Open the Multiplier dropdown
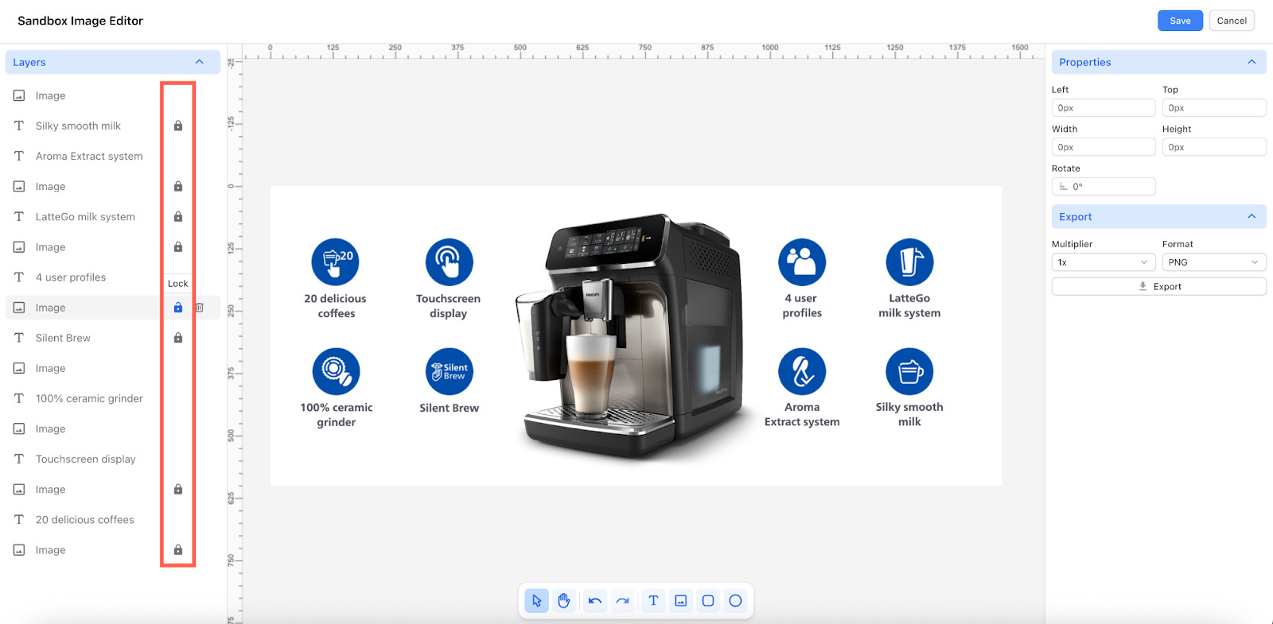This screenshot has width=1273, height=624. pos(1103,262)
